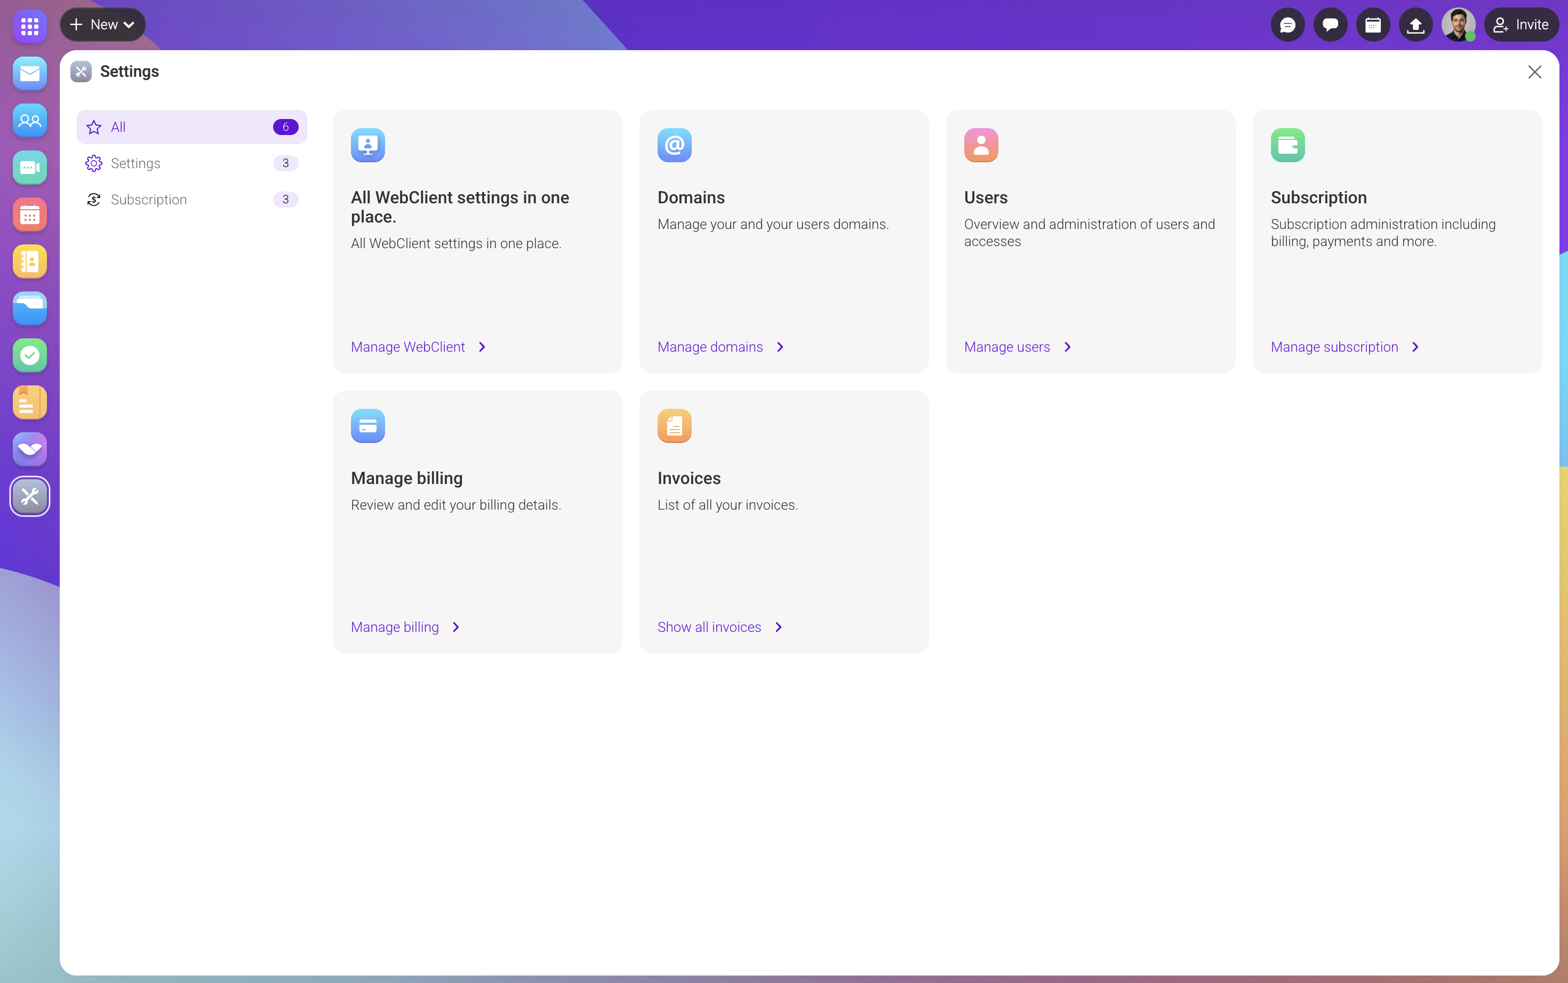Click the Subscription wallet icon
Screen dimensions: 1568x983
1287,145
